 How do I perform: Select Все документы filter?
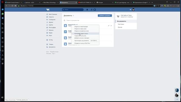point(126,21)
